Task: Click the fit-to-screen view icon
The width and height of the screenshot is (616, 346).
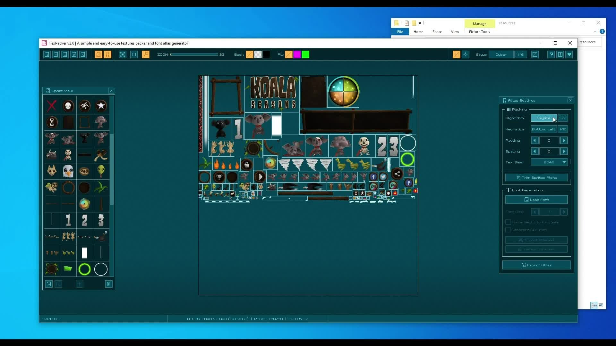Action: click(x=123, y=55)
